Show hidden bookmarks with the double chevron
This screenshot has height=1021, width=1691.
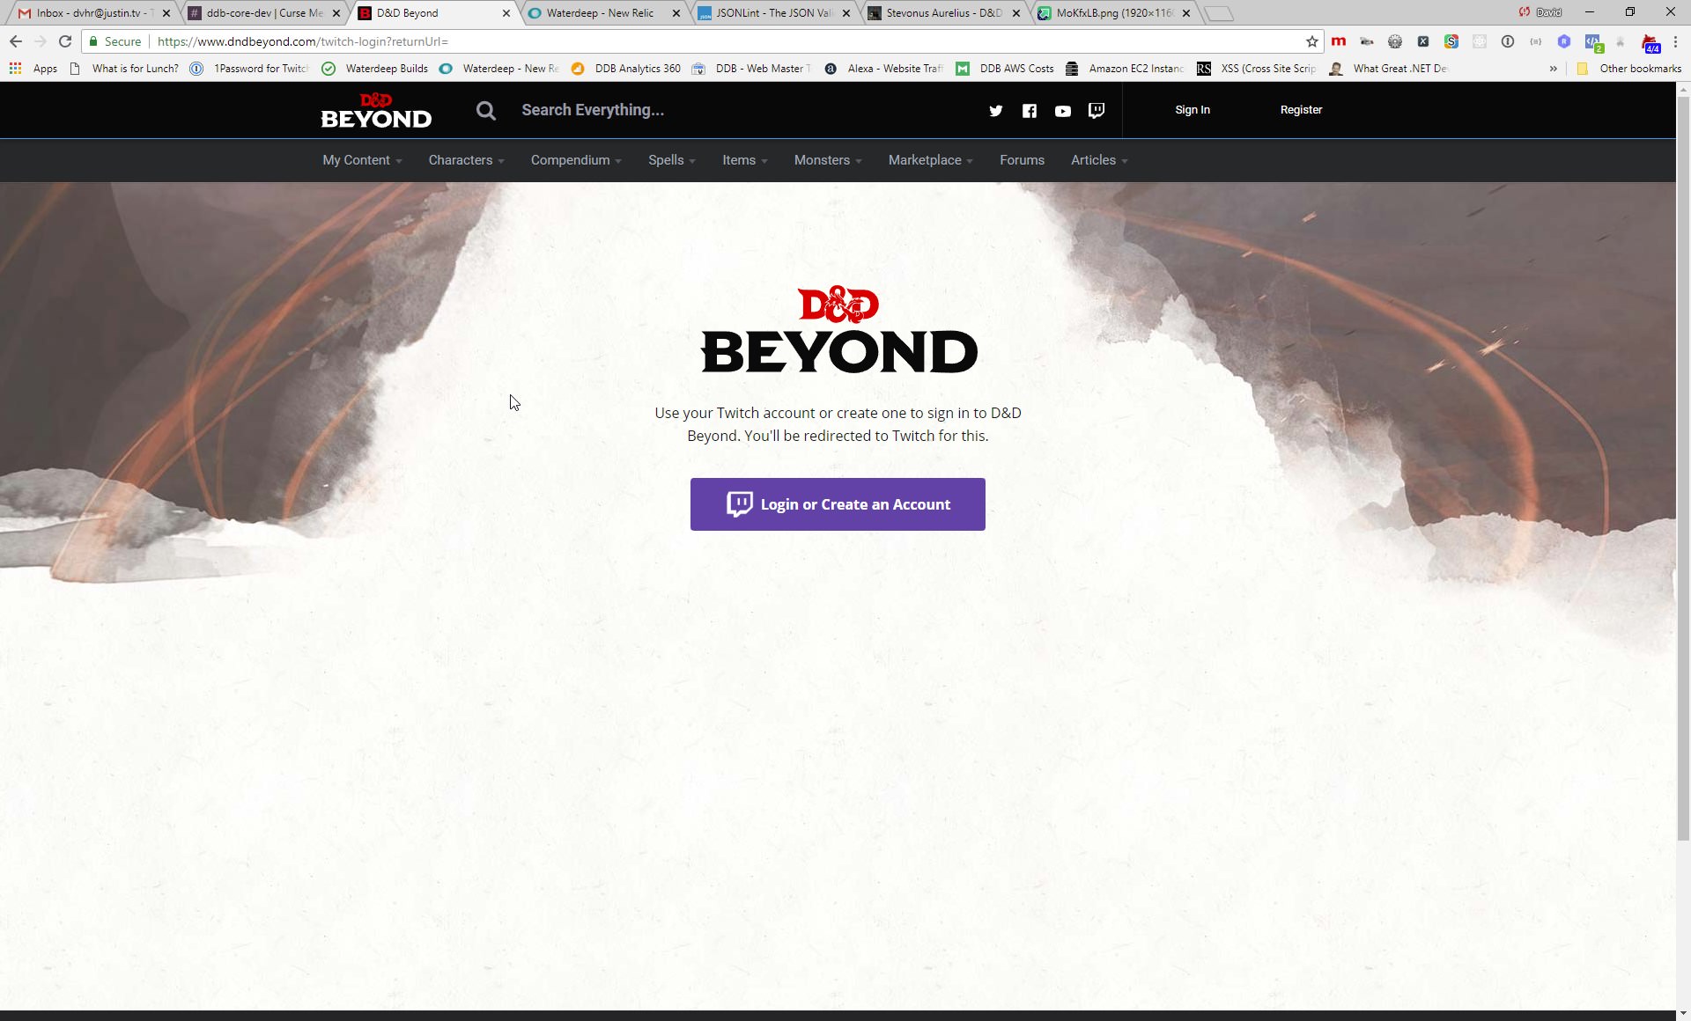coord(1553,69)
